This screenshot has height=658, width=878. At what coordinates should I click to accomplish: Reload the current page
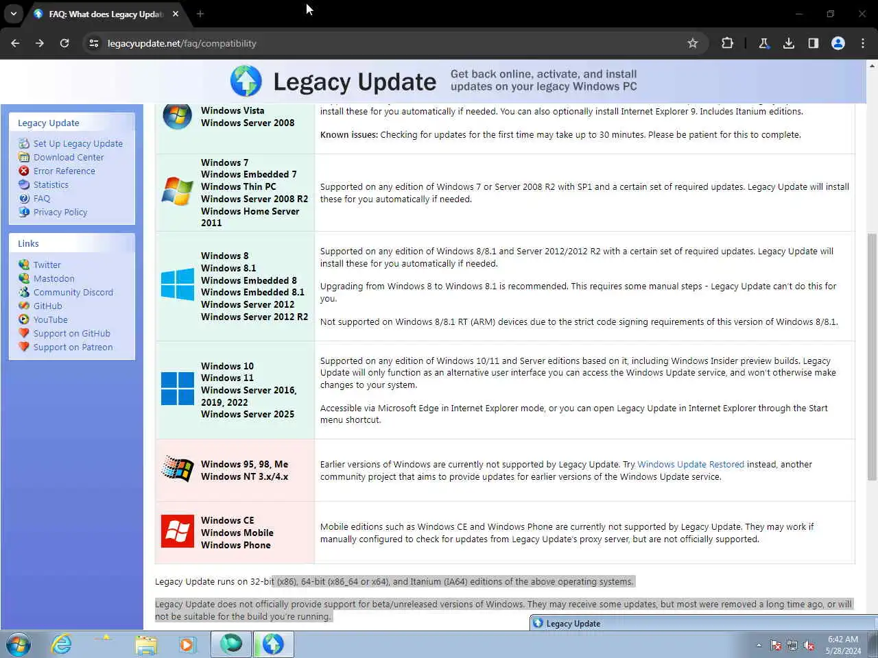[64, 43]
